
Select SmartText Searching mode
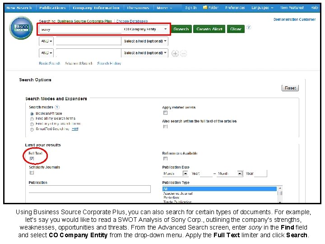click(x=32, y=129)
